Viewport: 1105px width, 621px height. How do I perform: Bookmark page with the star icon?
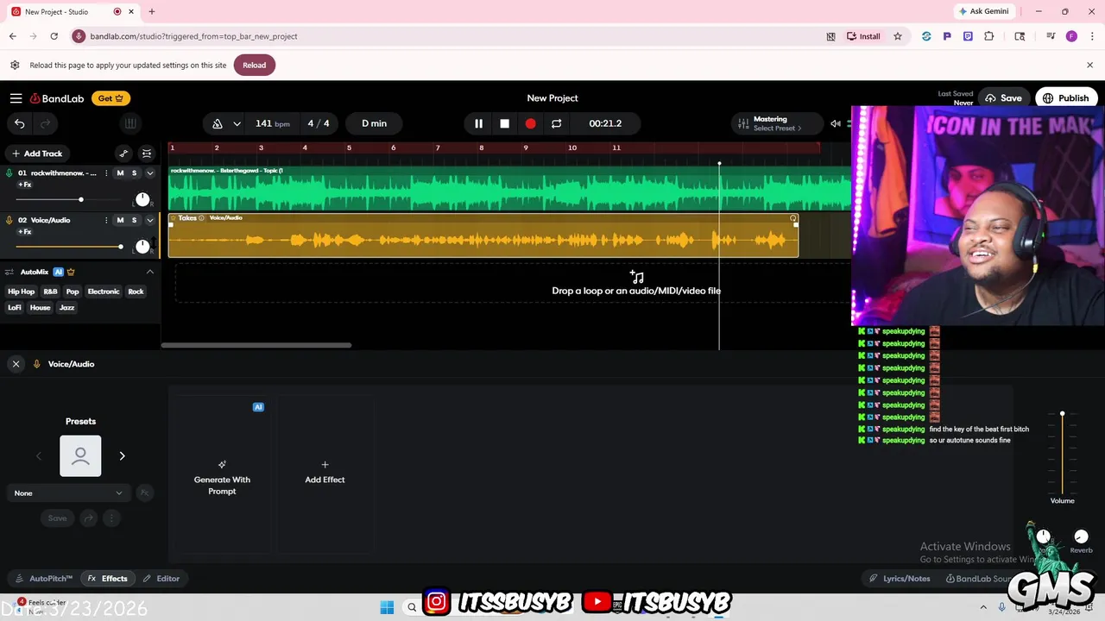(x=898, y=36)
